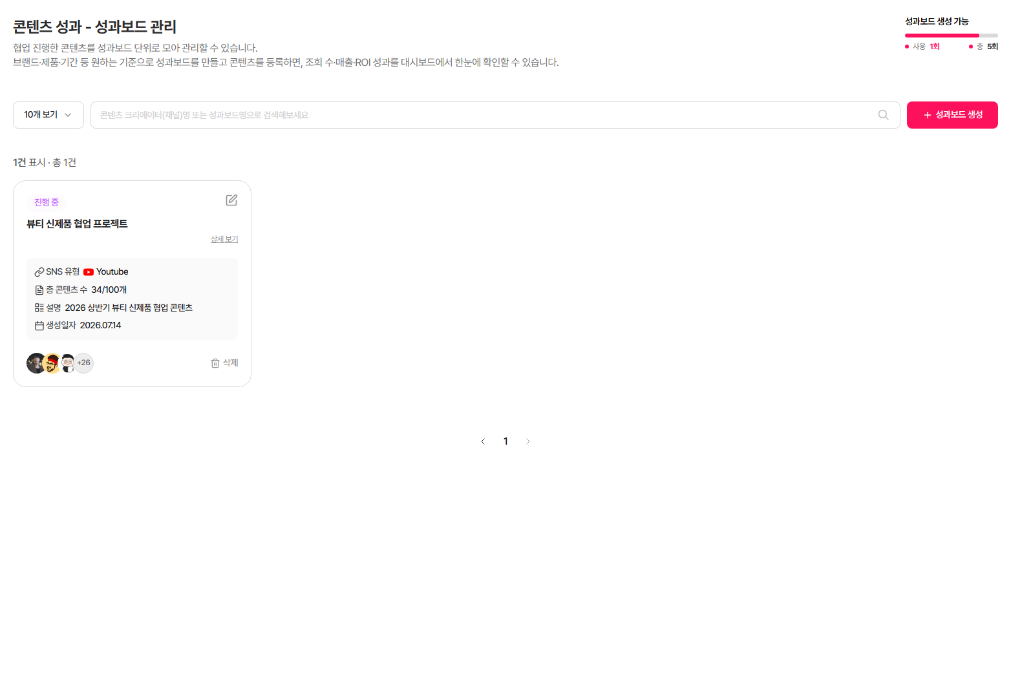Click the first creator avatar
The image size is (1011, 698).
pyautogui.click(x=36, y=363)
